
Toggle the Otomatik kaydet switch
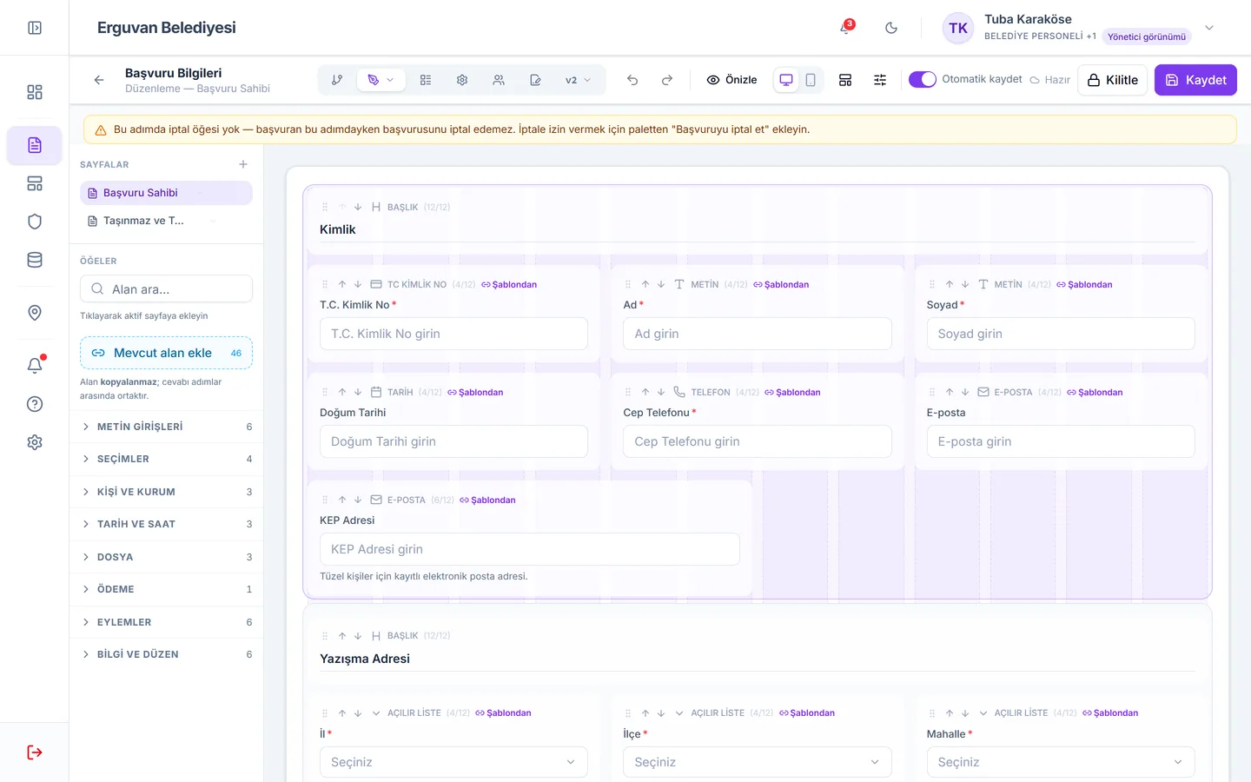(923, 79)
